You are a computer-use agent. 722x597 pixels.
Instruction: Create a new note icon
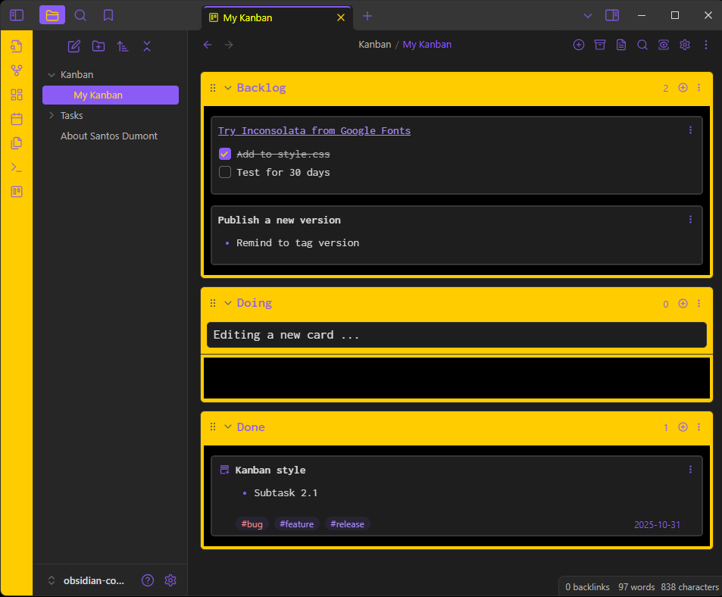(x=74, y=46)
